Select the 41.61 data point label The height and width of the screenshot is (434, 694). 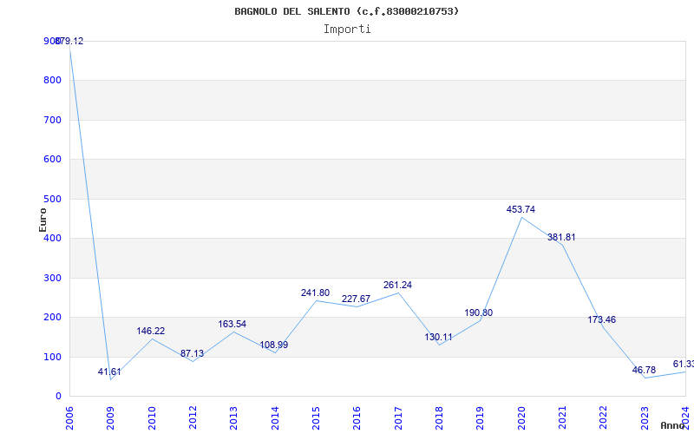pyautogui.click(x=109, y=372)
